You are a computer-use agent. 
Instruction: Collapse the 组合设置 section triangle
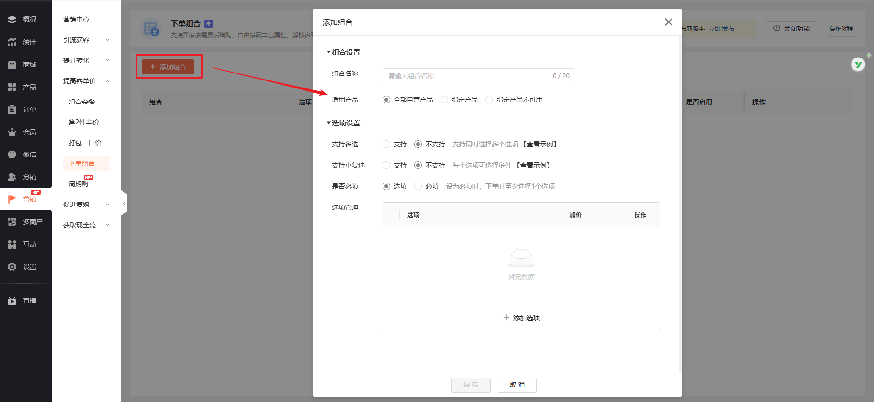click(328, 52)
